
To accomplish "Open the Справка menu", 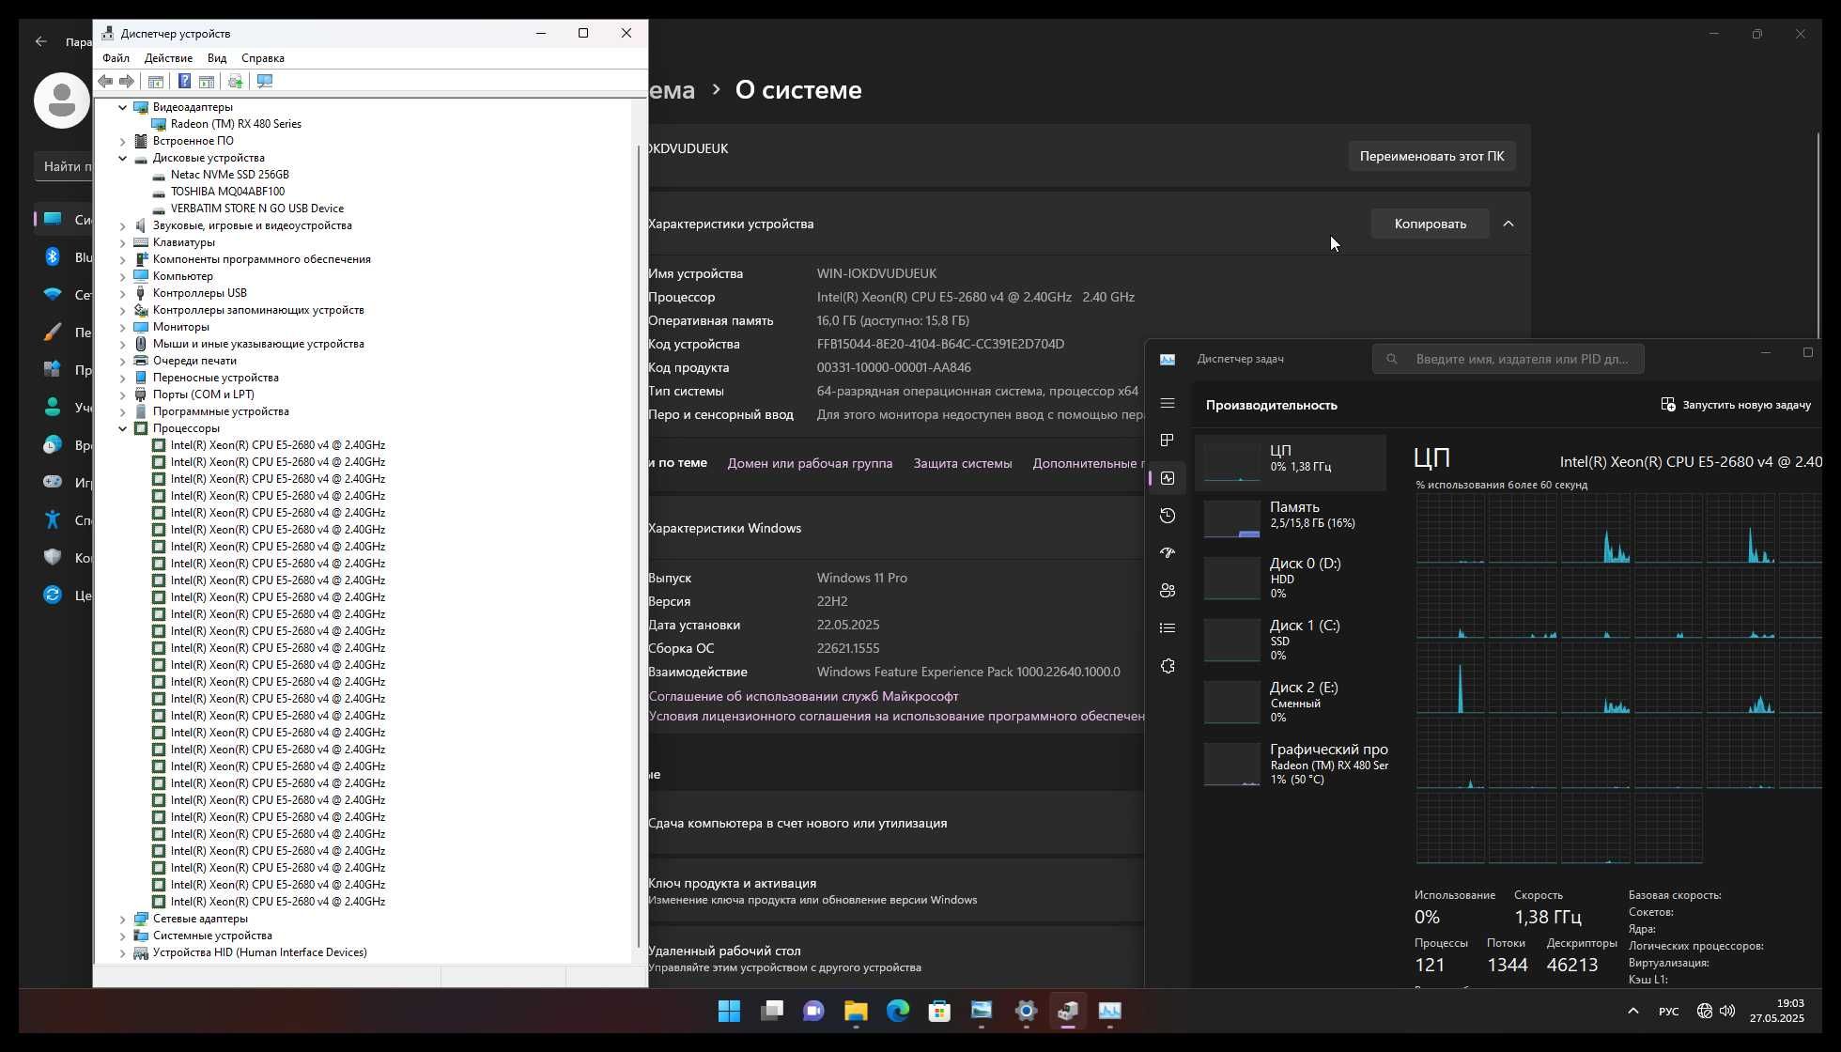I will [263, 58].
